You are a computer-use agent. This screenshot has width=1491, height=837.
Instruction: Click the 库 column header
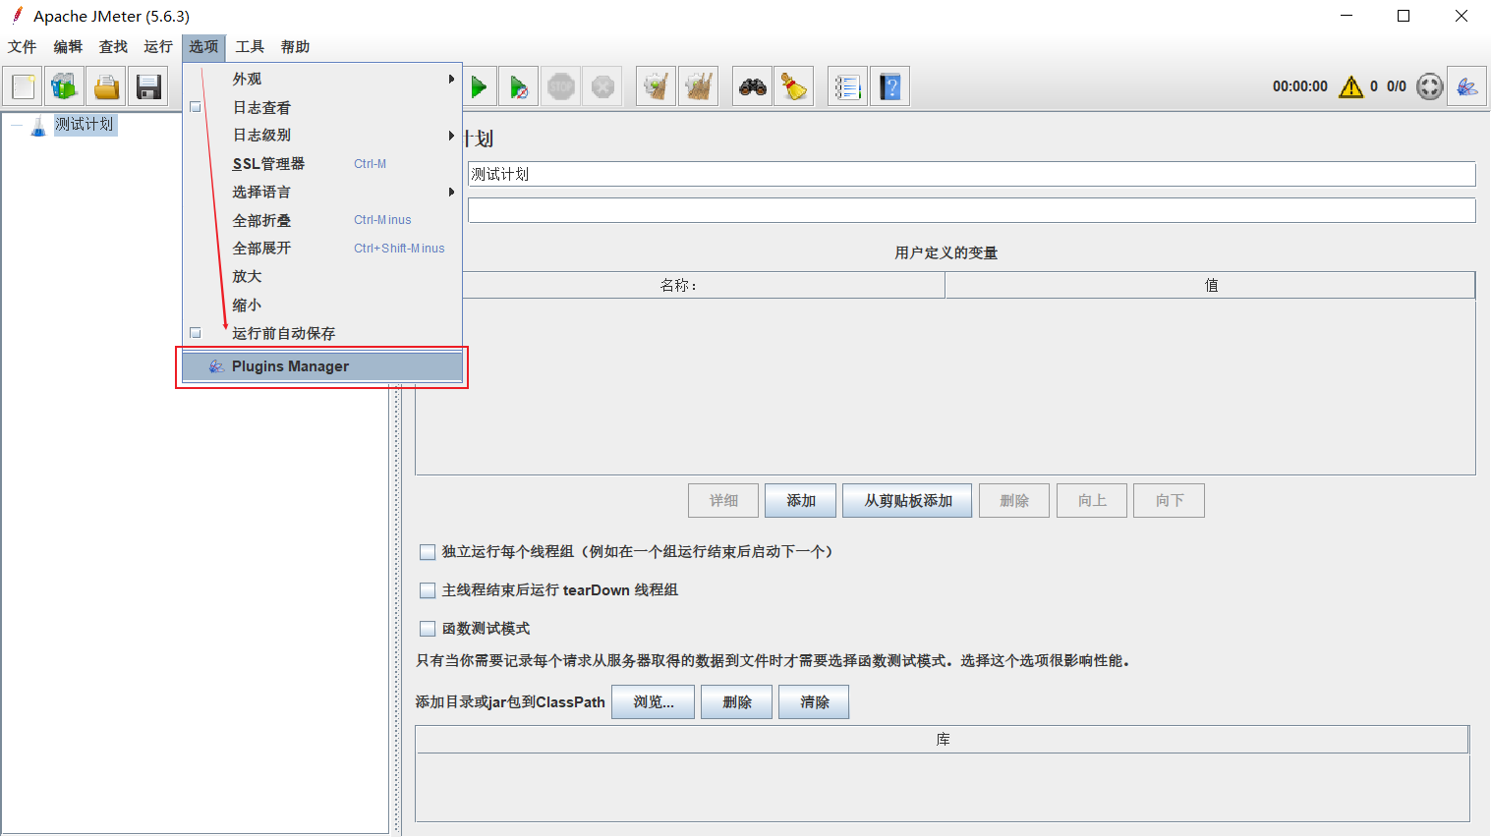(x=943, y=740)
